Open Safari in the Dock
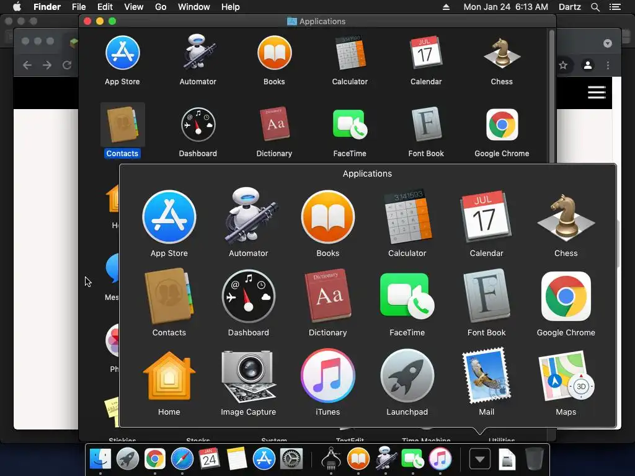Viewport: 635px width, 476px height. (x=182, y=459)
